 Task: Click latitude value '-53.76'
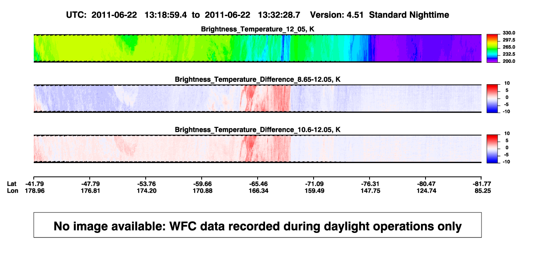[146, 184]
